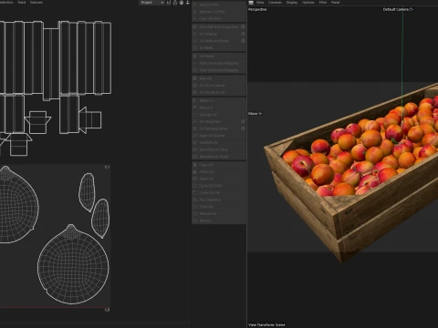This screenshot has height=328, width=438.
Task: Click the viewport hamburger menu icon beside View
Action: (251, 3)
